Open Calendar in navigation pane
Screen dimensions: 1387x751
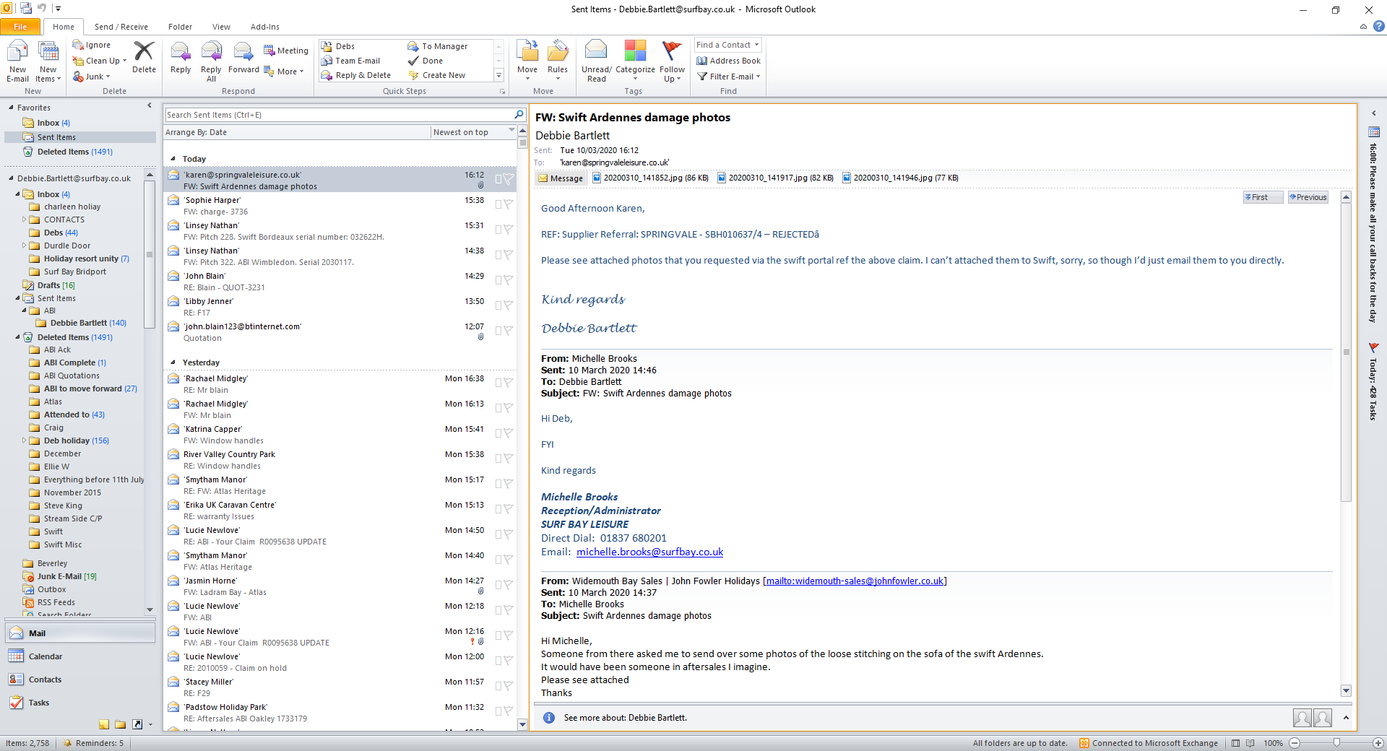[45, 656]
